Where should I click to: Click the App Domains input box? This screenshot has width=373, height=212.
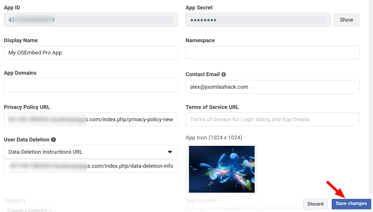click(91, 85)
